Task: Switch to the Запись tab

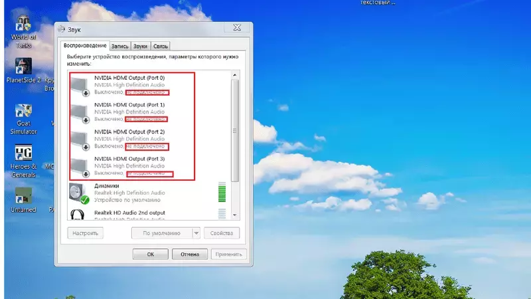Action: (x=120, y=46)
